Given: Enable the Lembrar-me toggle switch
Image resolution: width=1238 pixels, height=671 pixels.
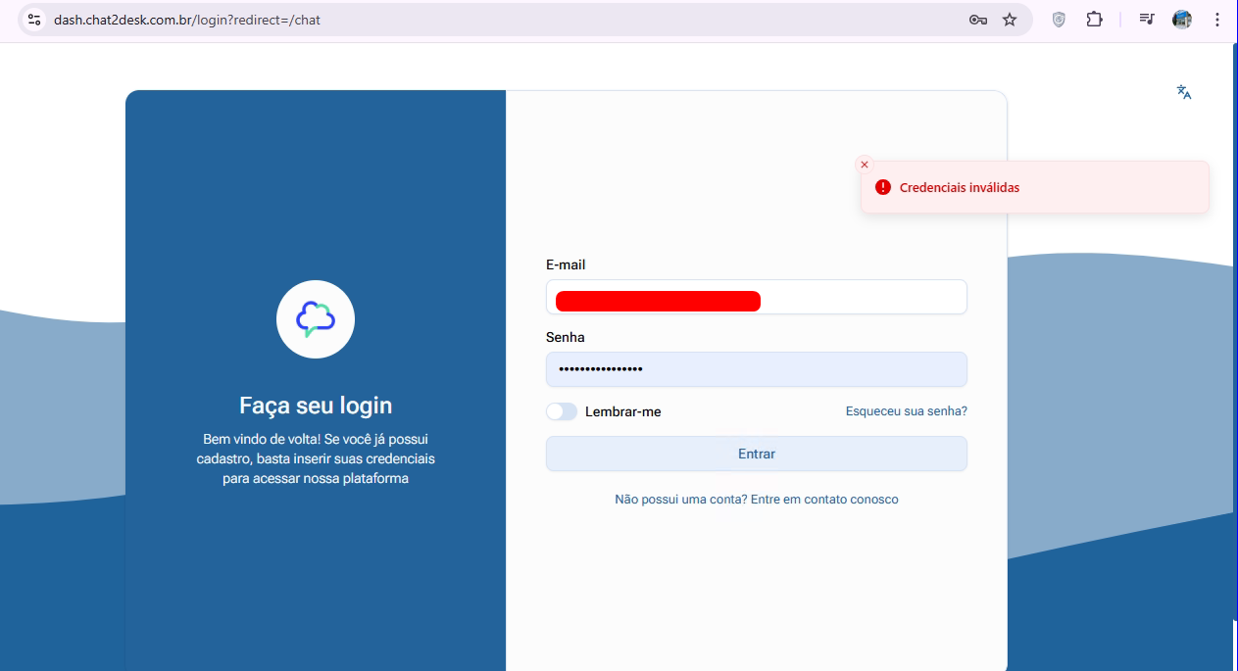Looking at the screenshot, I should click(562, 411).
